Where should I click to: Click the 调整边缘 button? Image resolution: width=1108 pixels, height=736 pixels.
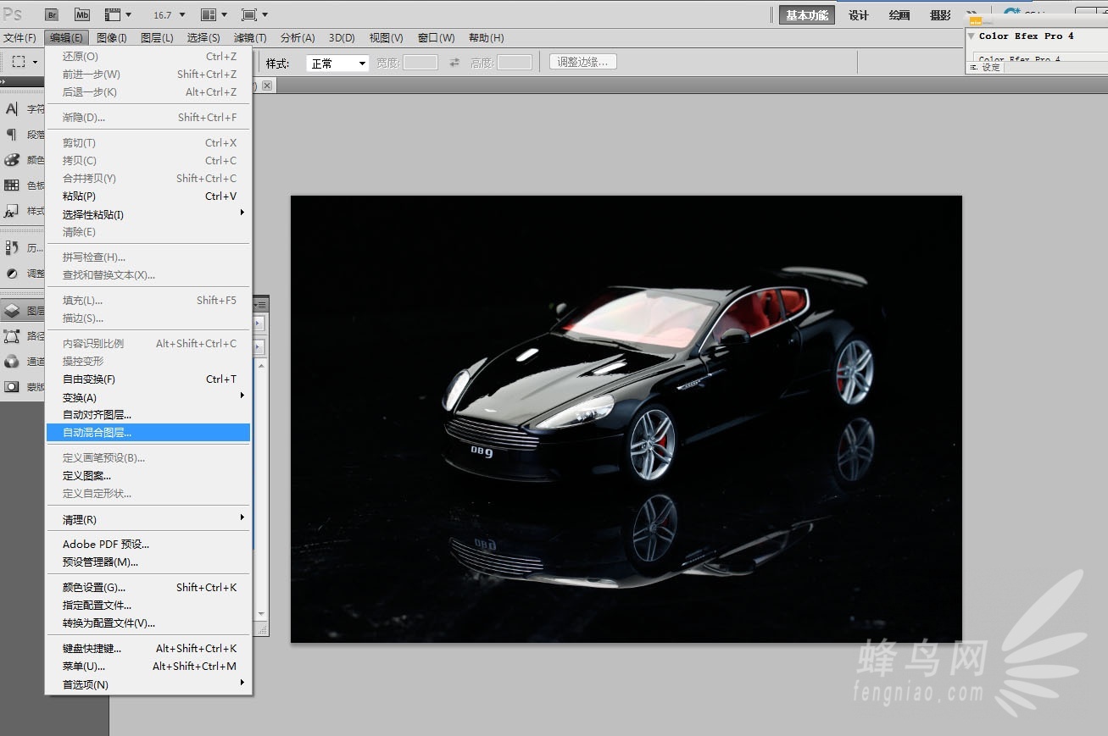pos(583,62)
